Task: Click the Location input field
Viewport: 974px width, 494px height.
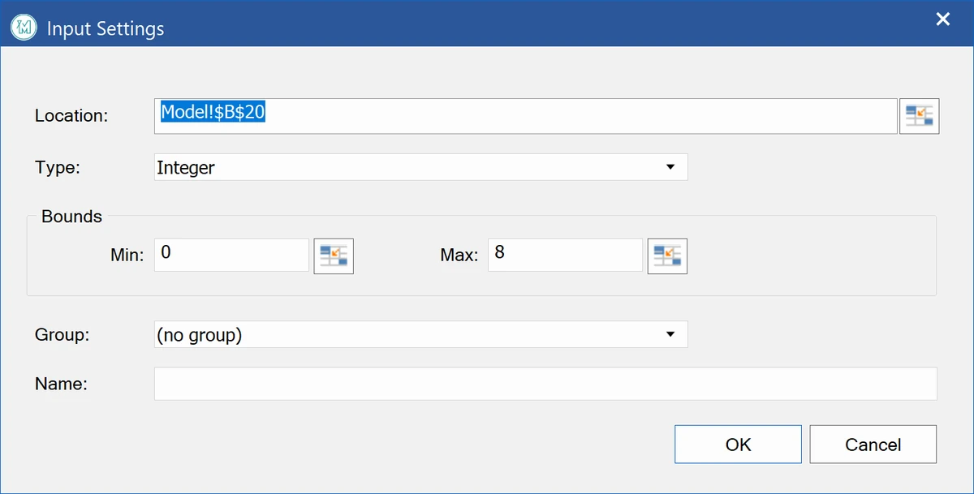Action: click(525, 116)
